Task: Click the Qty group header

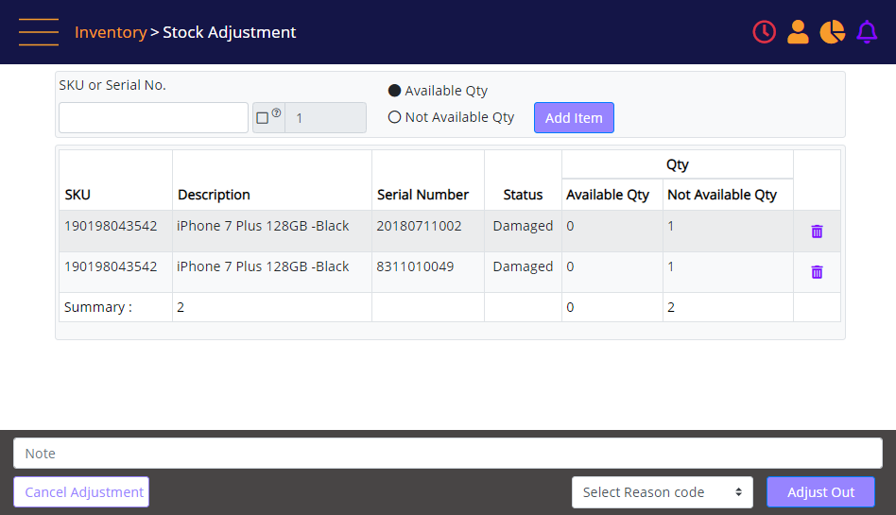Action: click(677, 164)
